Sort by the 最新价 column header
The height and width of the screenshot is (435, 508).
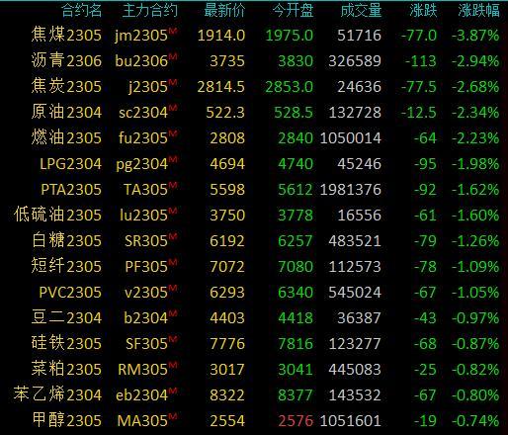(x=224, y=11)
